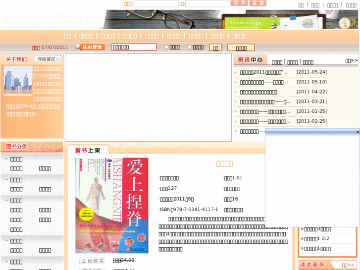
Task: Click the 读者服务 section heading
Action: [x=312, y=265]
